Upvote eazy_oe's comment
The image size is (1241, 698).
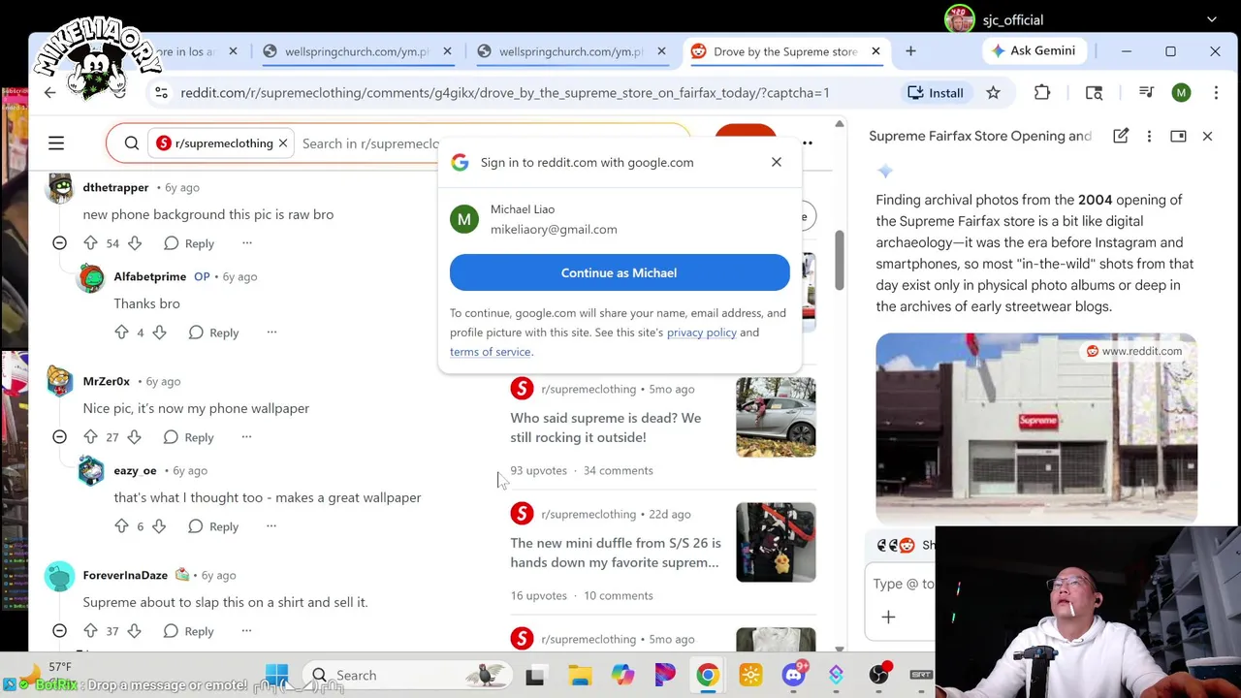(121, 526)
